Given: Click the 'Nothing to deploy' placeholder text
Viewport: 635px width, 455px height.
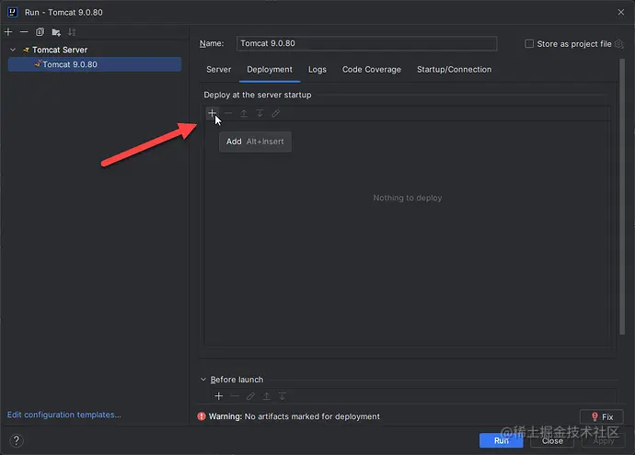Looking at the screenshot, I should click(x=408, y=198).
